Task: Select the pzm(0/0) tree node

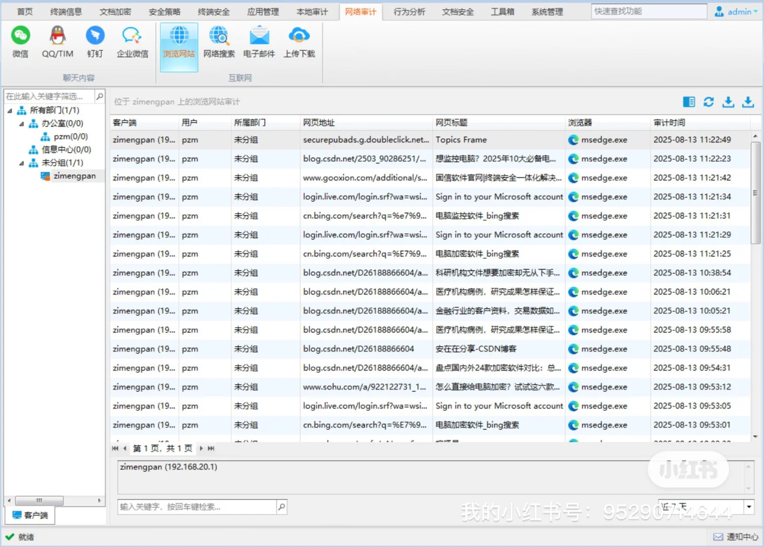Action: coord(70,137)
